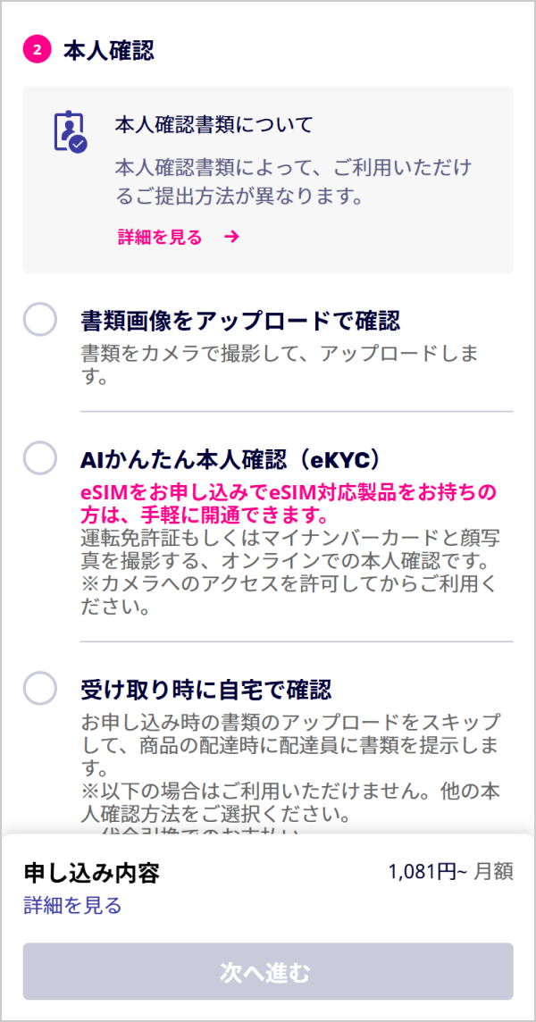Open 詳細を見る under 申し込み内容
The height and width of the screenshot is (1022, 536).
coord(72,906)
